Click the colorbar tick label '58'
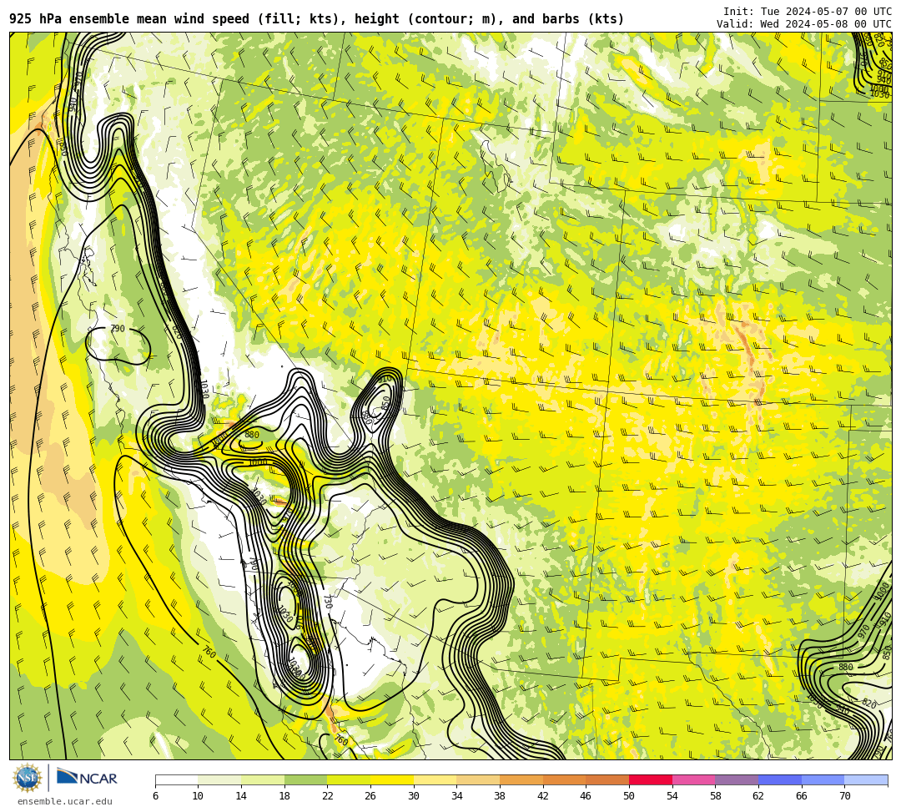The width and height of the screenshot is (901, 812). 715,796
